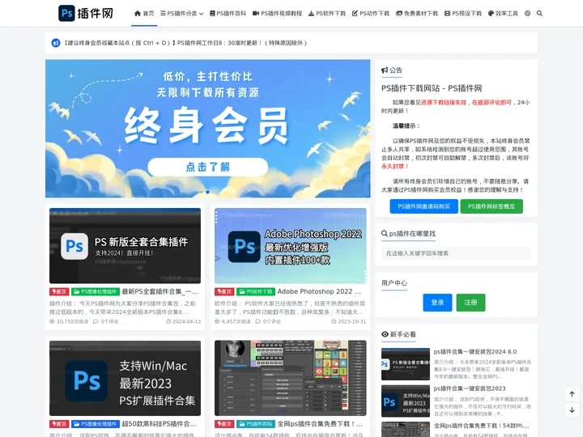Click the red 资源下载链接失效 notice text
The image size is (583, 437).
tap(466, 103)
